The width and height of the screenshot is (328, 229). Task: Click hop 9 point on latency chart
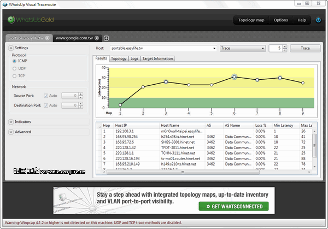(x=303, y=83)
